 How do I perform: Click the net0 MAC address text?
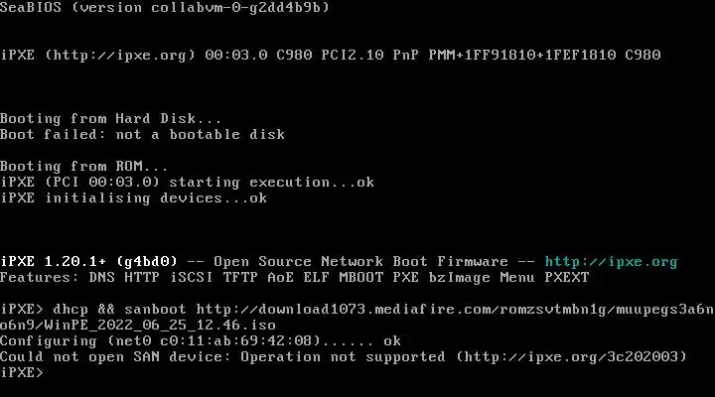[x=233, y=340]
